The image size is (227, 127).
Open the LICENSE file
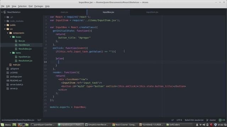[x=14, y=73]
